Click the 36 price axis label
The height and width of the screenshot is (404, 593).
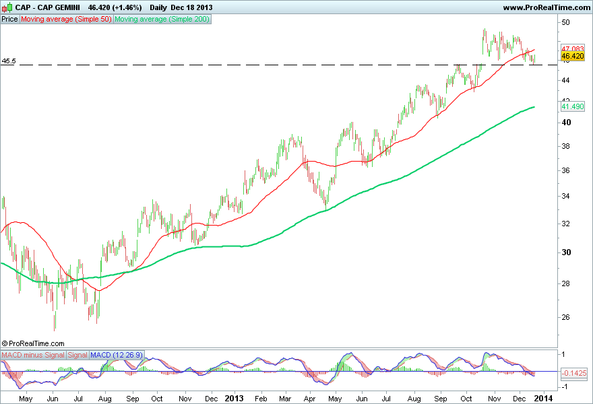[x=565, y=170]
